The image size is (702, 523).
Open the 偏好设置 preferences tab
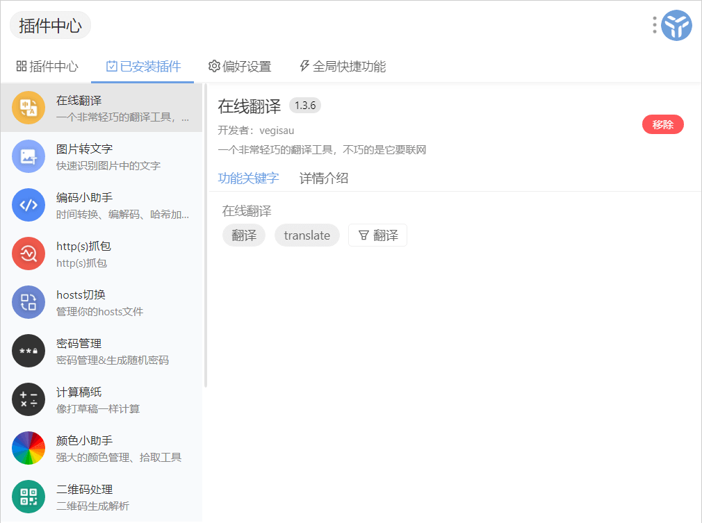240,67
